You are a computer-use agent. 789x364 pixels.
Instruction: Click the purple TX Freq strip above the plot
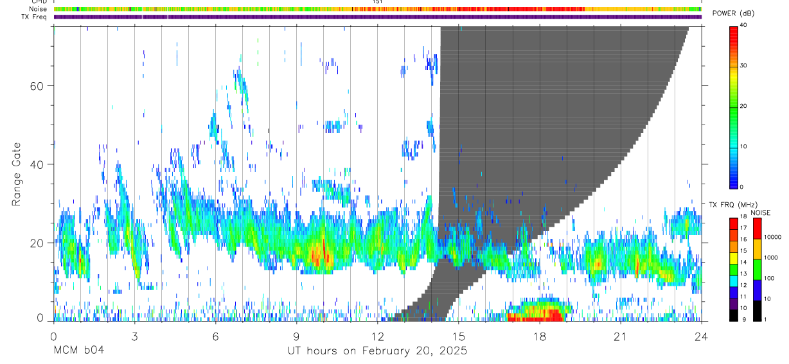point(378,17)
